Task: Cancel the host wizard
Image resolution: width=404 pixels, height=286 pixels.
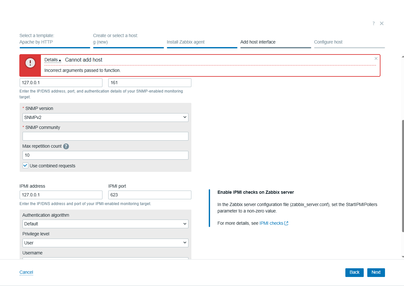Action: coord(26,272)
